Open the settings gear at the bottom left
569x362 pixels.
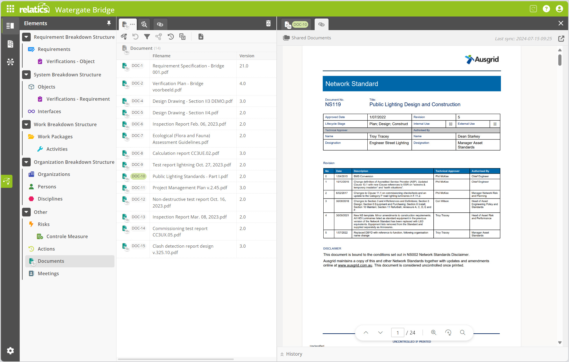[x=10, y=351]
